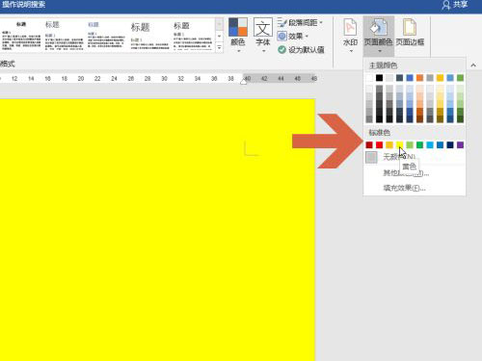482x361 pixels.
Task: Select the style set with blue 标题 heading
Action: 106,35
